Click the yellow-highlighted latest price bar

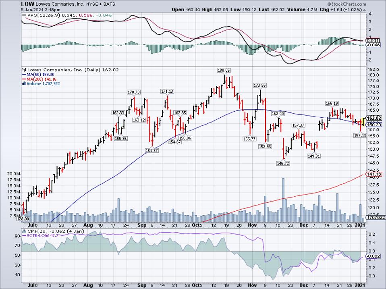coord(363,122)
